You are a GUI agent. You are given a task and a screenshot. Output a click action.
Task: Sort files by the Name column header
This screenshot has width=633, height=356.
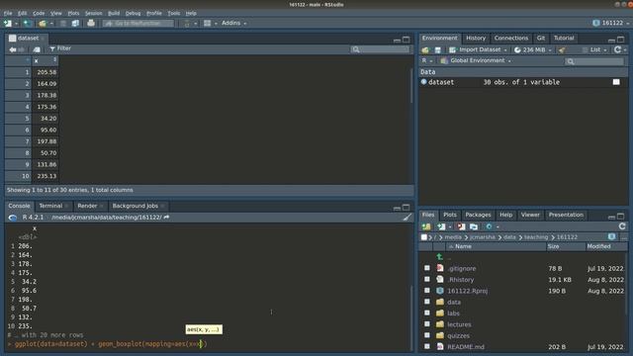(x=497, y=246)
